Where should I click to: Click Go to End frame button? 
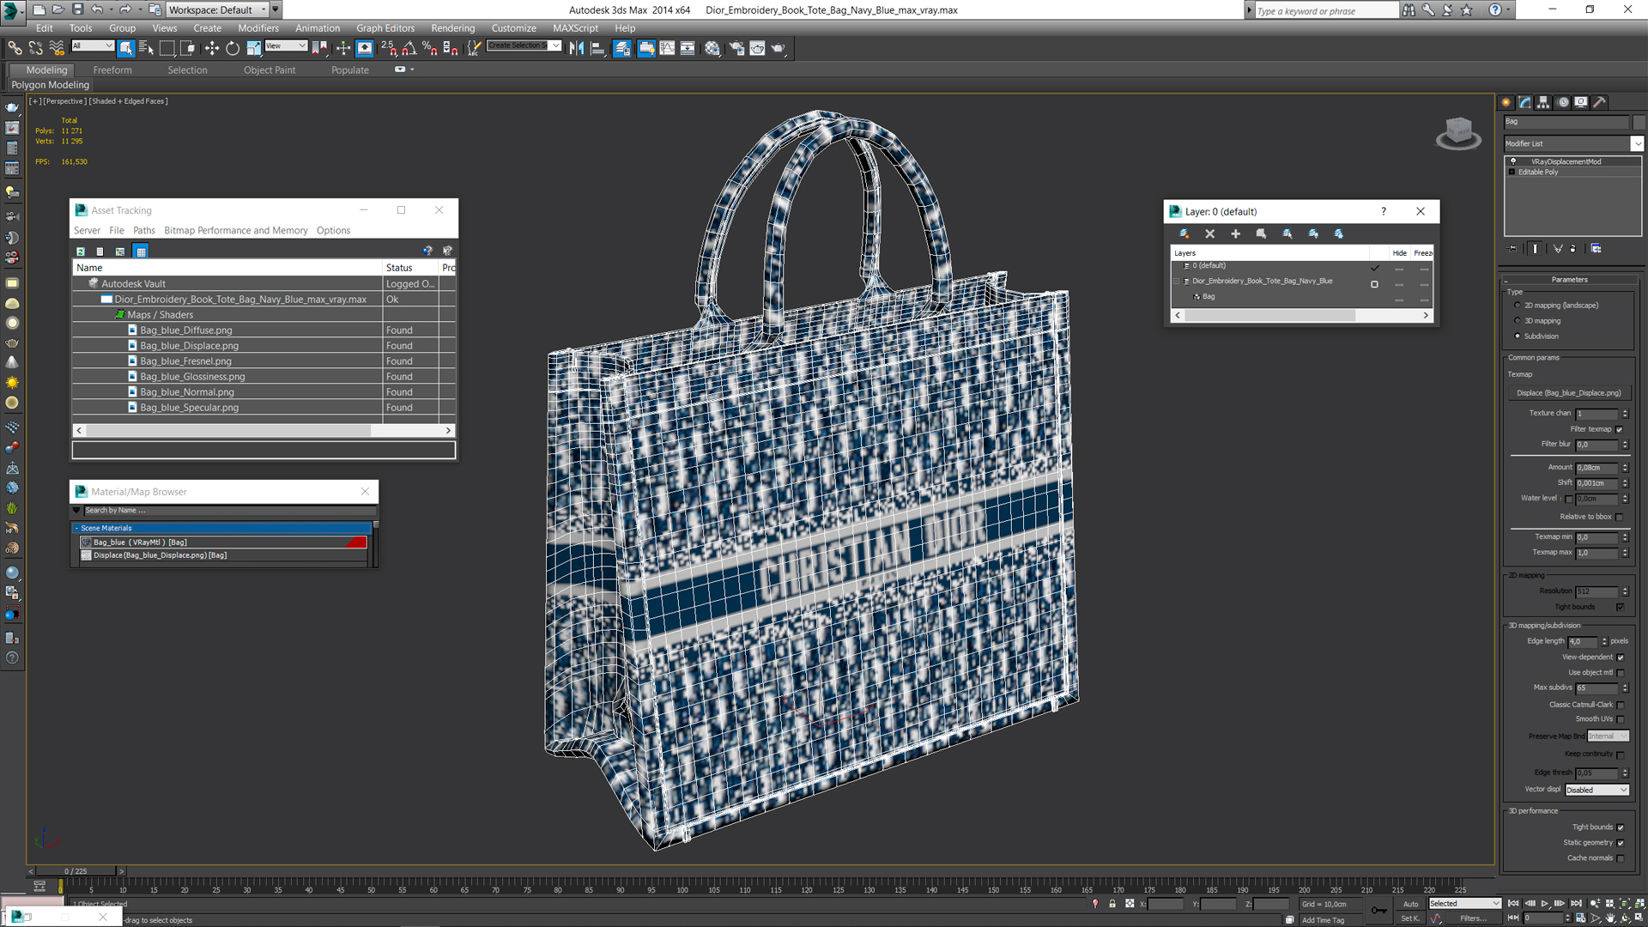[x=1576, y=904]
